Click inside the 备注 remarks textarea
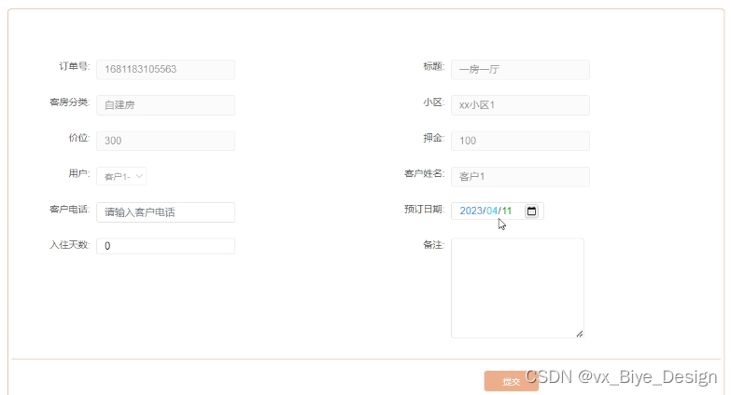This screenshot has height=395, width=731. pos(517,288)
